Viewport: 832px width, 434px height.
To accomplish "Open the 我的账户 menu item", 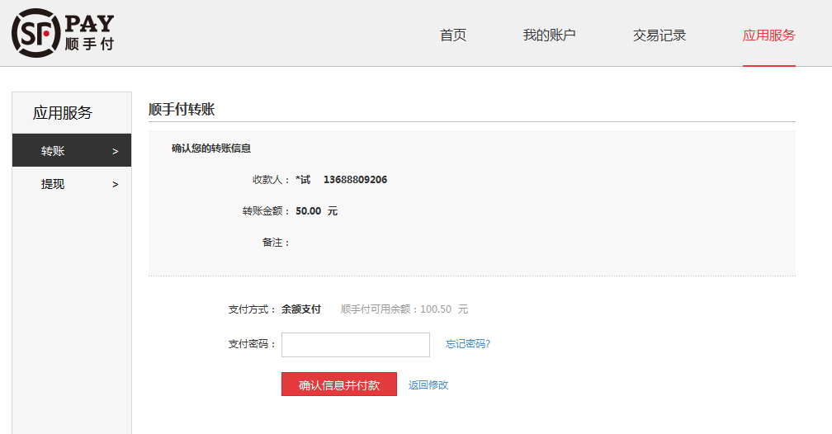I will tap(549, 35).
